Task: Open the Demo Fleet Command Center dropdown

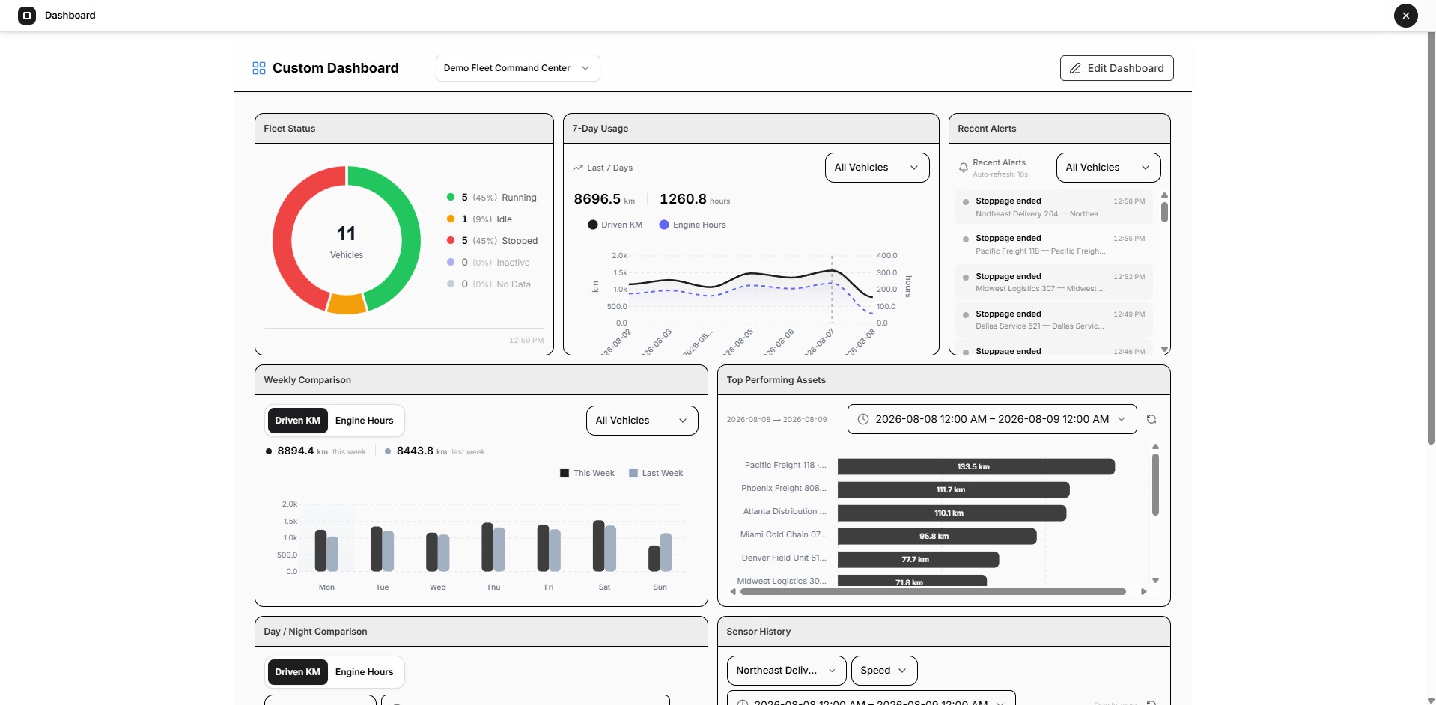Action: click(x=518, y=68)
